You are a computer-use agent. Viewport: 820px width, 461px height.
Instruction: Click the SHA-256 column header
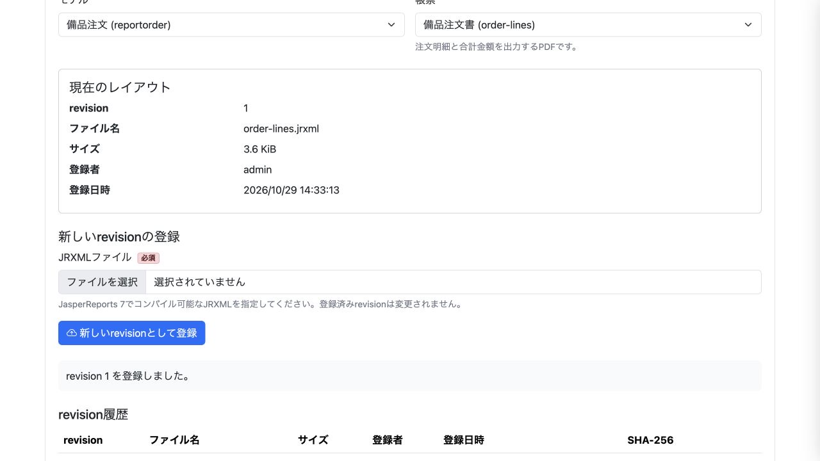pyautogui.click(x=650, y=440)
